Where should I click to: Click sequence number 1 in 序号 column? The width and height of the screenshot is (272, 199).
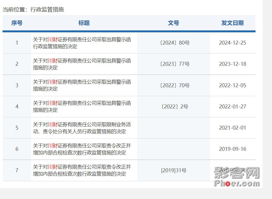tap(17, 43)
